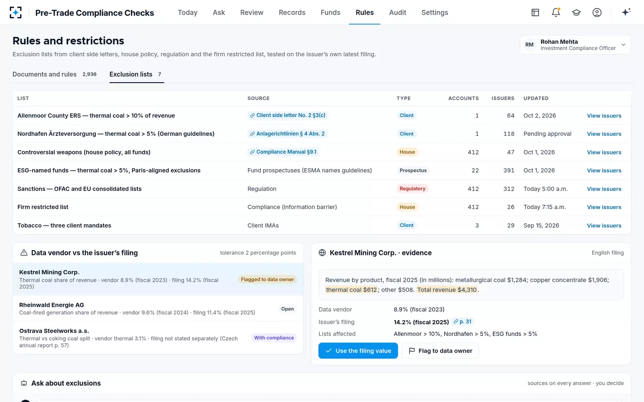Image resolution: width=644 pixels, height=402 pixels.
Task: Open Anlagerichtlinien § 4 Abs. 2 source
Action: click(x=288, y=134)
